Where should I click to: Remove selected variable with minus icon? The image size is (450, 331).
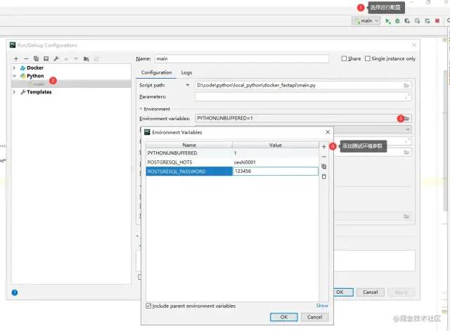[x=323, y=157]
